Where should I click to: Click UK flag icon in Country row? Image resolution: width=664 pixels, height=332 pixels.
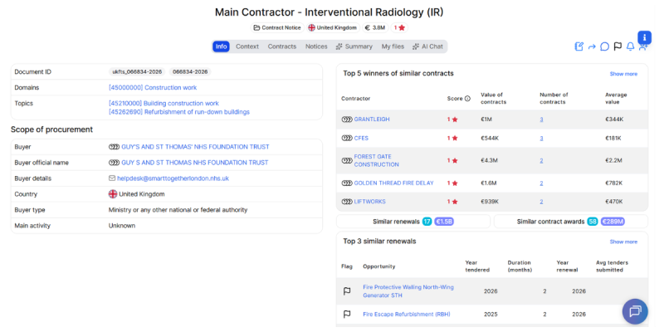tap(113, 194)
